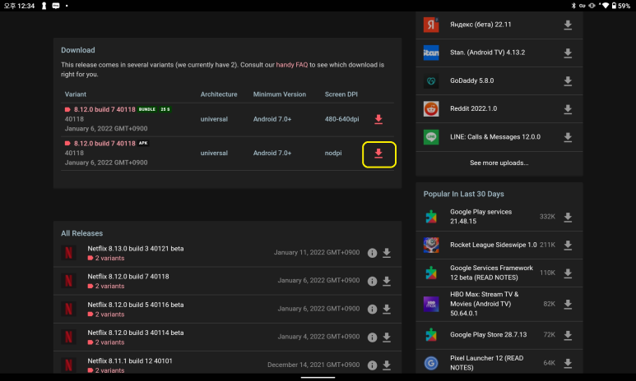
Task: Tap the Bluetooth status icon
Action: click(573, 6)
